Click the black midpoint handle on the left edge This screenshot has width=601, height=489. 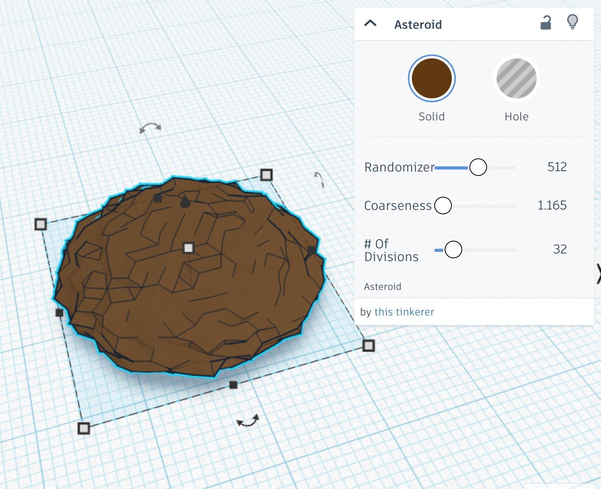coord(60,313)
